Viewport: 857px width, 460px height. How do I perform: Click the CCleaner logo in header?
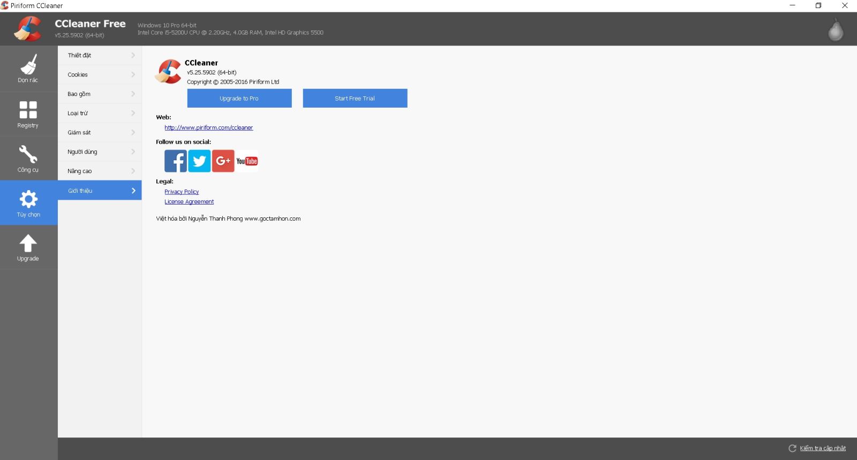28,29
